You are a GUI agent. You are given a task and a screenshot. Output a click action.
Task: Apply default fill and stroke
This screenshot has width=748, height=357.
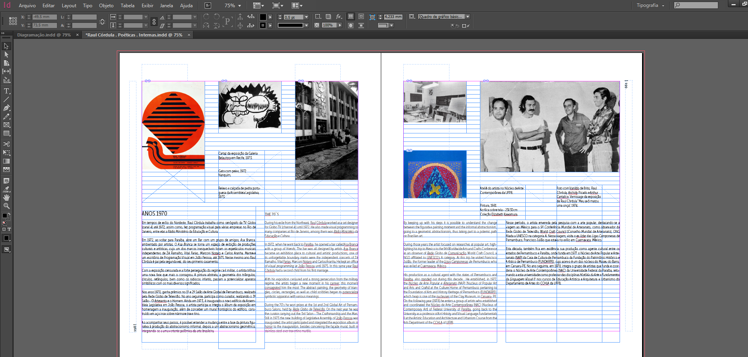pos(4,223)
